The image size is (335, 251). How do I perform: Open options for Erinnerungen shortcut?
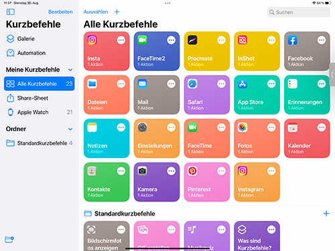coord(322,84)
